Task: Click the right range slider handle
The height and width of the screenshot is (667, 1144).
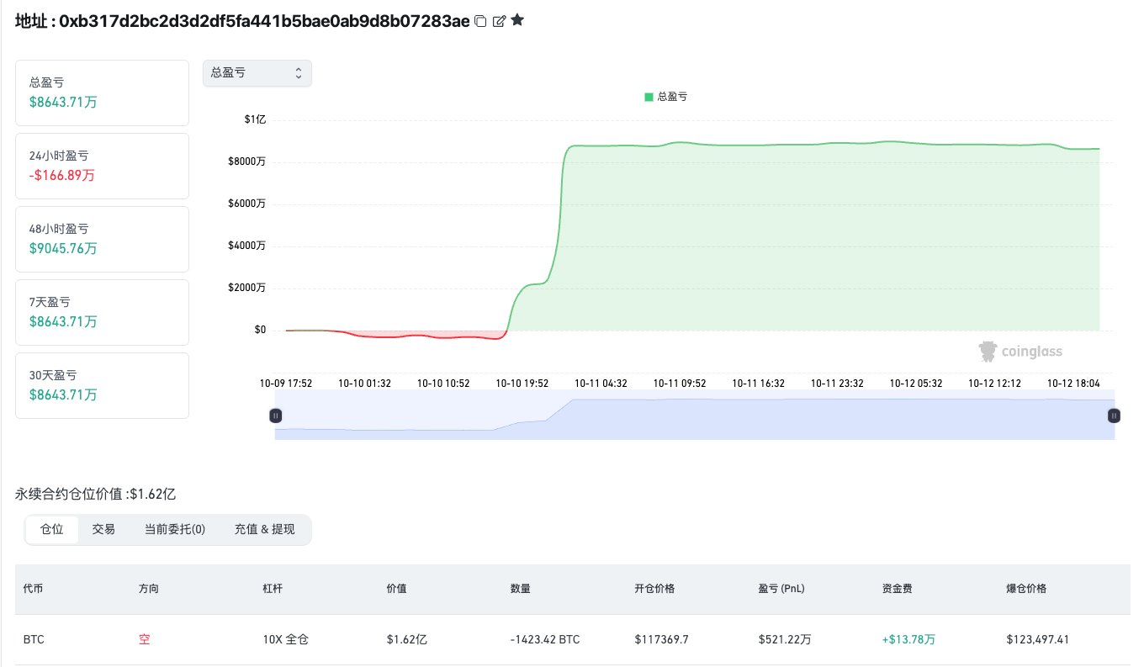Action: coord(1114,415)
